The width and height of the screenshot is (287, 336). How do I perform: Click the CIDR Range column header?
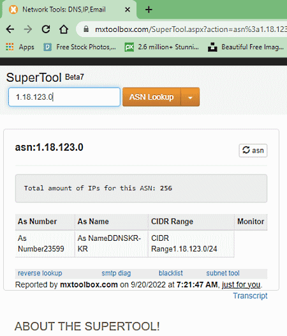[191, 222]
